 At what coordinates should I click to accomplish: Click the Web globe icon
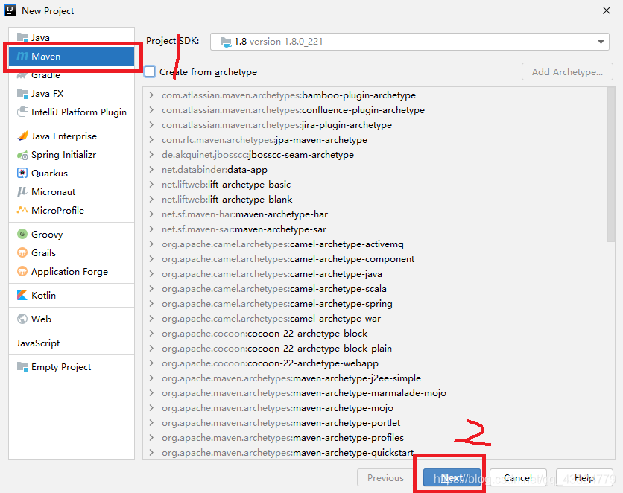(22, 319)
